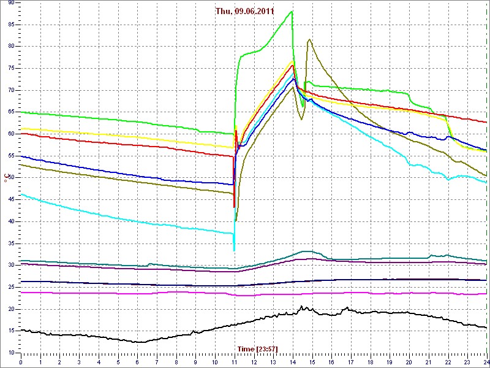Click the red curve's peak at hour 14
Screen dimensions: 490x368
click(x=293, y=65)
